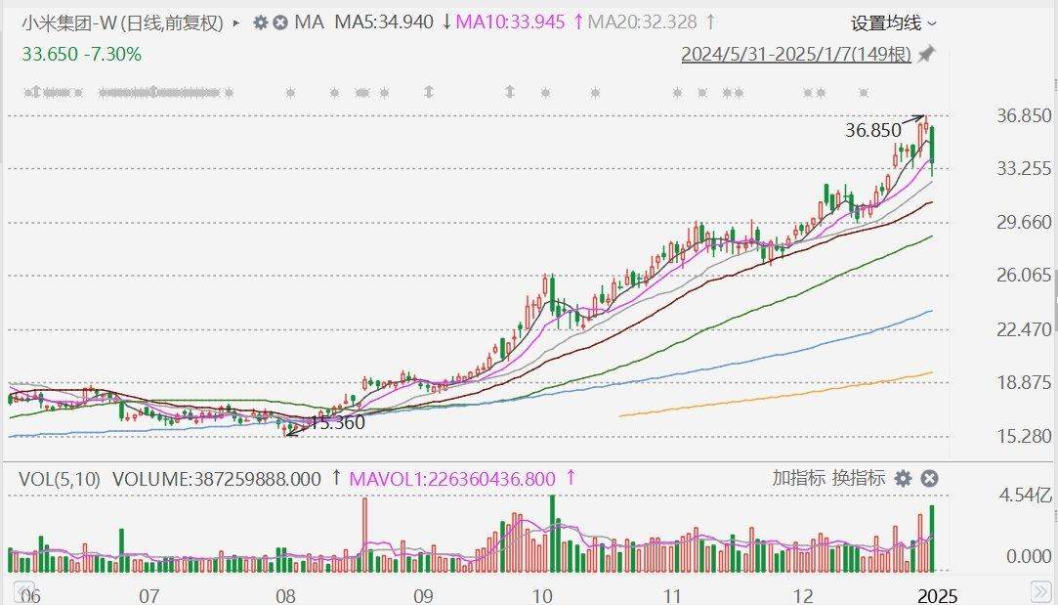
Task: Pin the 2024/5/31-2025/1/7 date range
Action: pos(926,55)
